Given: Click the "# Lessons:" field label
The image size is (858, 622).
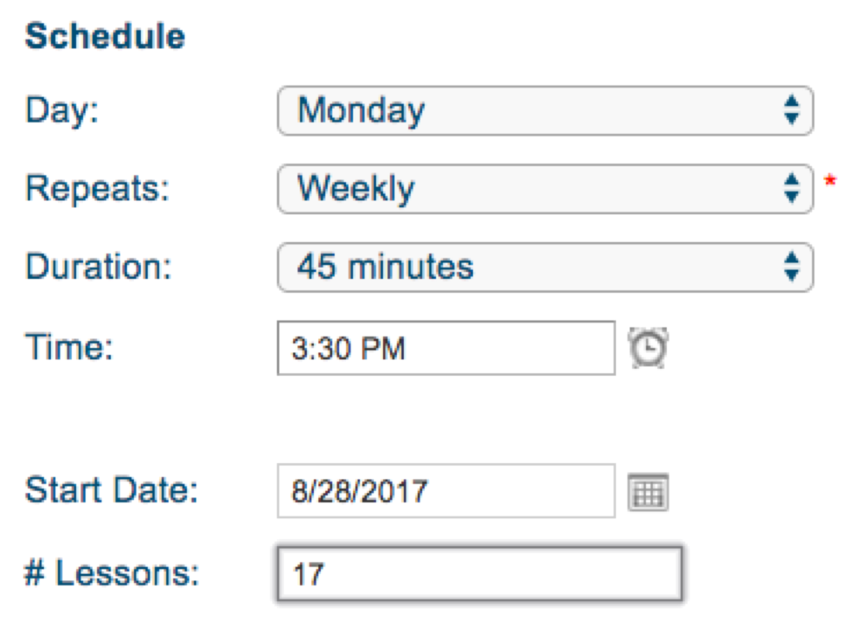Looking at the screenshot, I should point(112,571).
